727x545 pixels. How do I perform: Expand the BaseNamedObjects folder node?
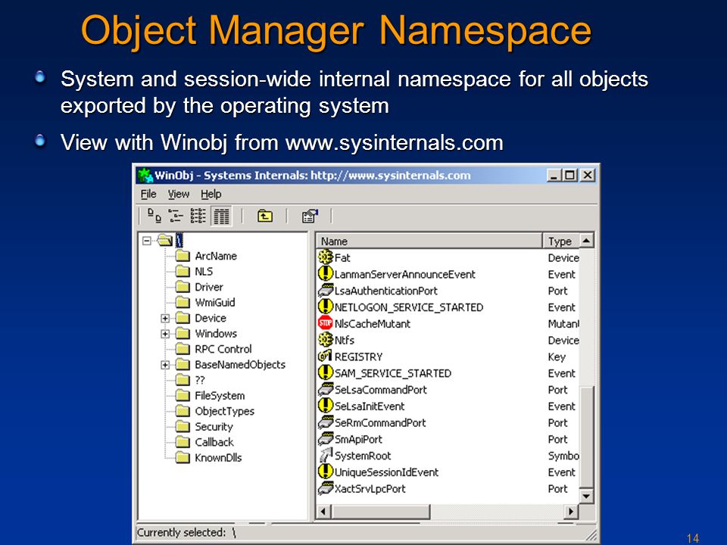[x=165, y=365]
